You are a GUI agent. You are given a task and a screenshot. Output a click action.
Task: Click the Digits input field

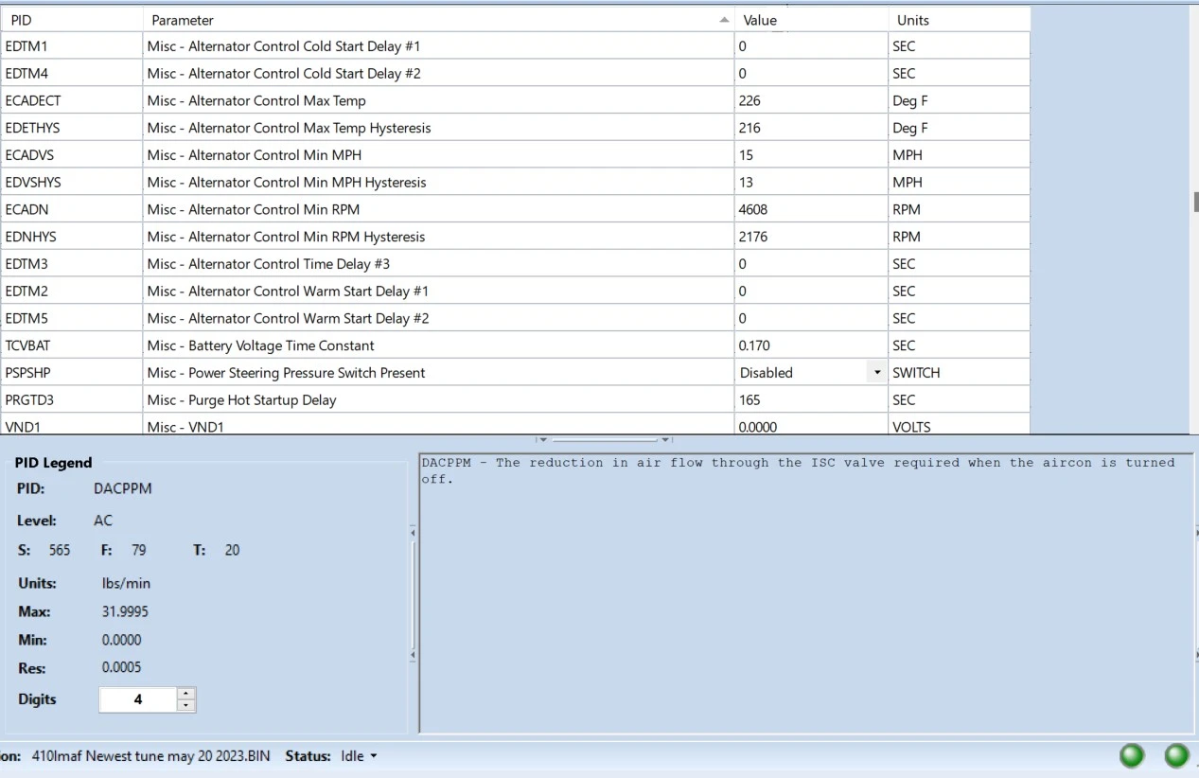pos(138,699)
